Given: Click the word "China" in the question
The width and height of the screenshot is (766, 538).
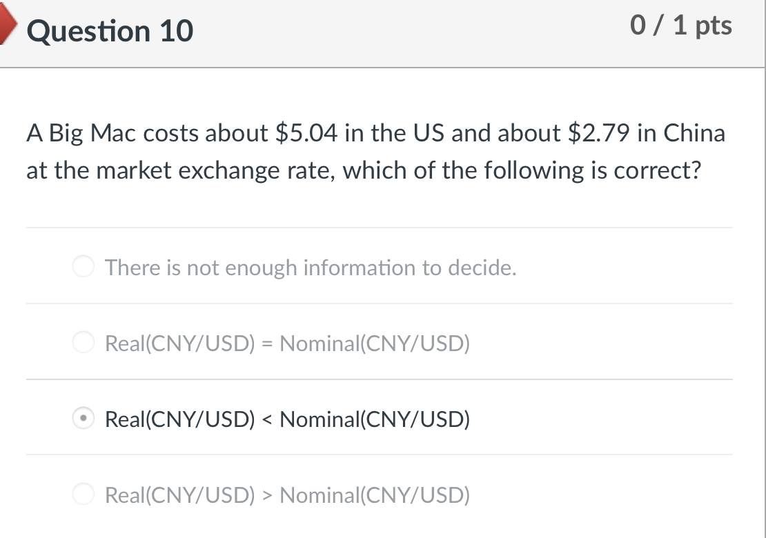Looking at the screenshot, I should click(694, 132).
